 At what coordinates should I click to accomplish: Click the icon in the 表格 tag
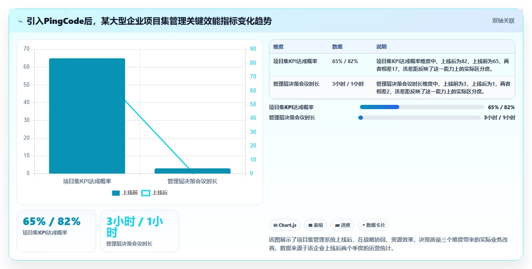(310, 225)
